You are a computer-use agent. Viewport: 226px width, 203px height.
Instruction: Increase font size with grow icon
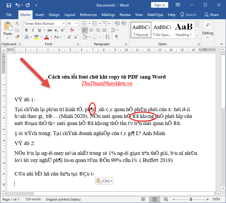pos(69,37)
